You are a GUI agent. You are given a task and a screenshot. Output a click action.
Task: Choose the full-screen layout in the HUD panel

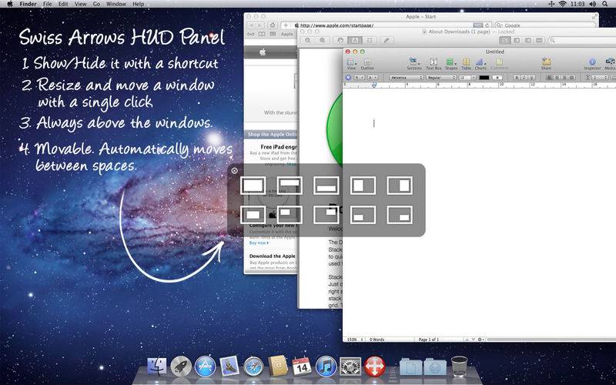[x=253, y=186]
